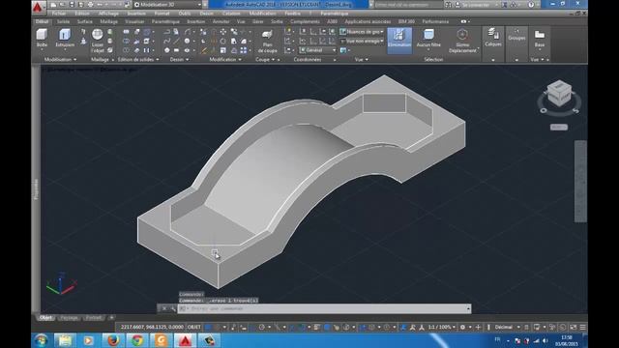Open the Fichier menu
This screenshot has width=619, height=348.
(59, 14)
